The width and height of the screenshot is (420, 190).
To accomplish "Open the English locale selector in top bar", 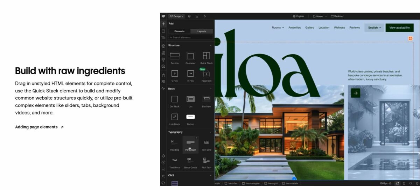I will (x=299, y=16).
